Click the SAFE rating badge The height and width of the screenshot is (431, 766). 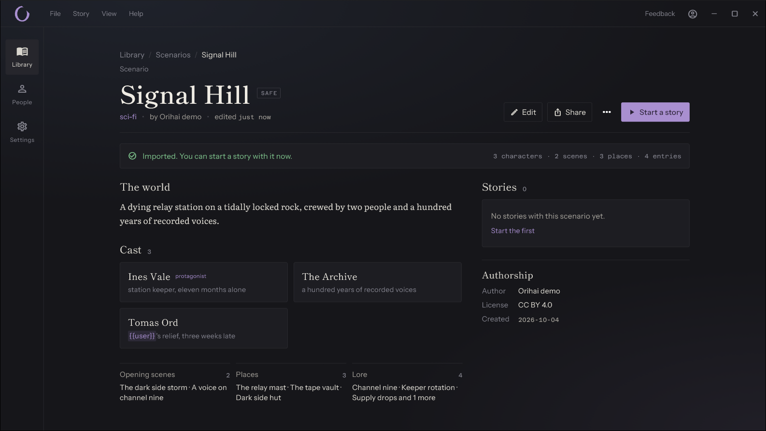point(269,93)
